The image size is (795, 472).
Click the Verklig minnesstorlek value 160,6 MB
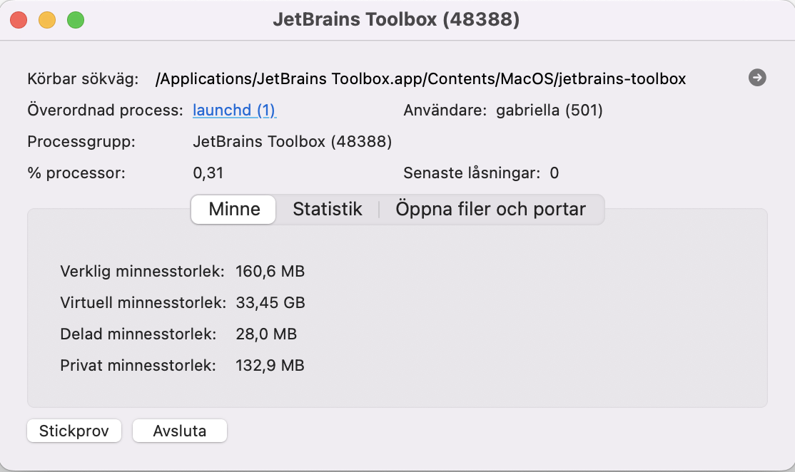coord(270,271)
